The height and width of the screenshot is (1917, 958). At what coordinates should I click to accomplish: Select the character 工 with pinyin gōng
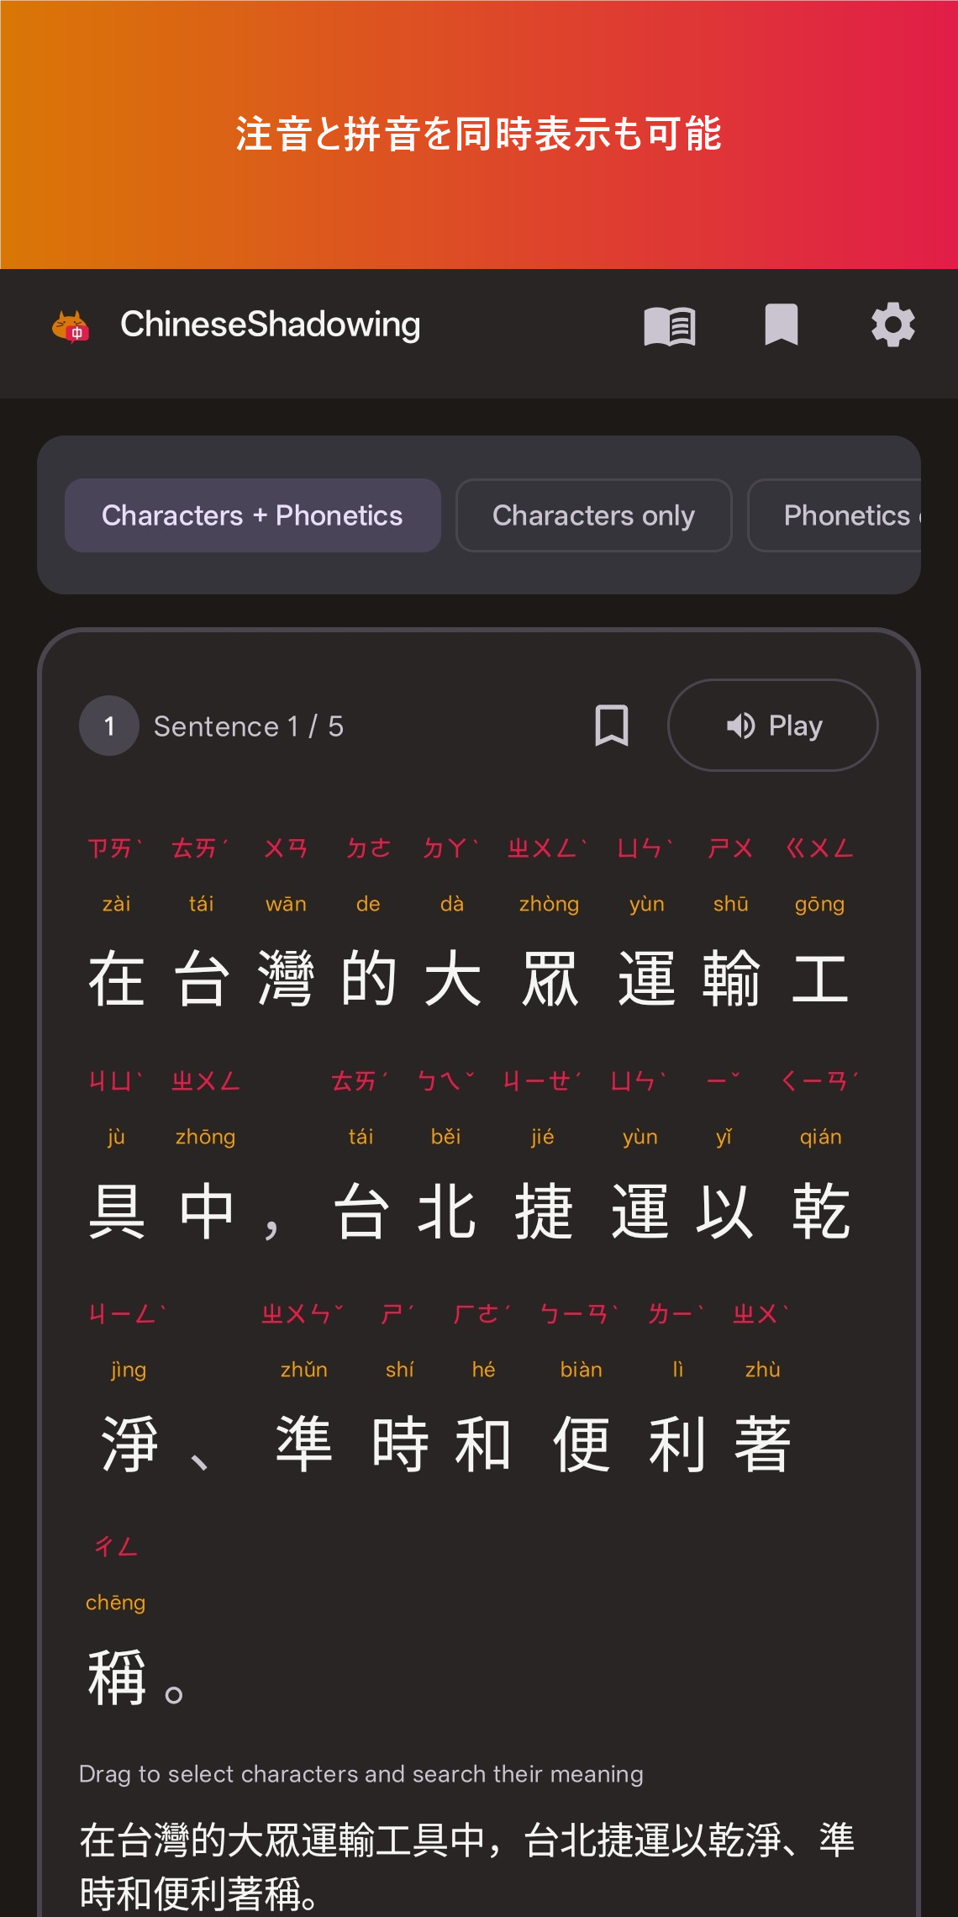point(820,979)
